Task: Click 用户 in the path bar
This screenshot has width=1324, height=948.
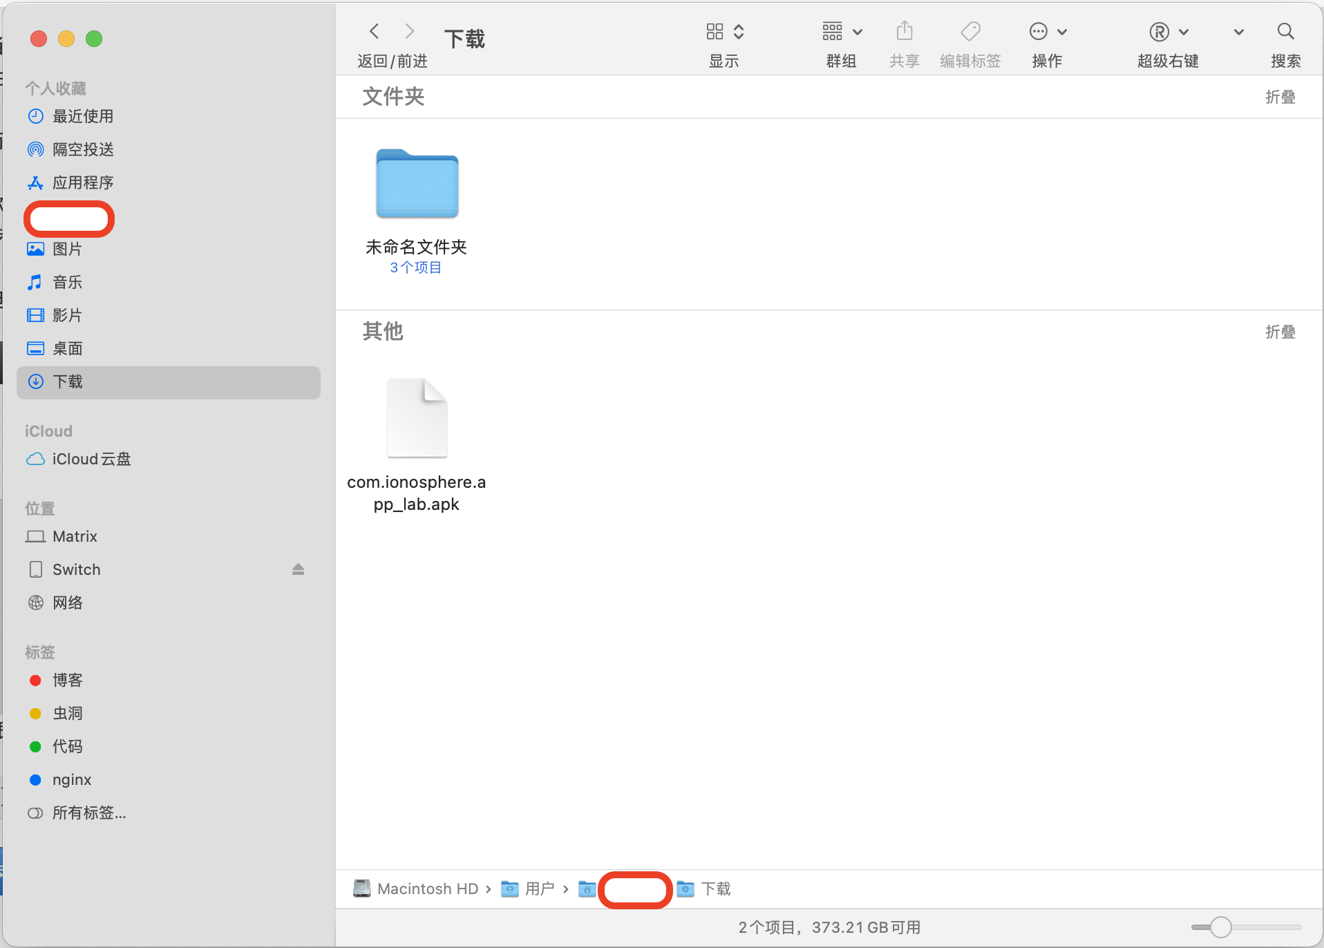Action: (528, 889)
